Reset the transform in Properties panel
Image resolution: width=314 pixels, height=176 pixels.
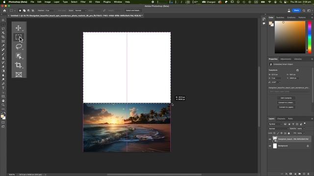(297, 70)
